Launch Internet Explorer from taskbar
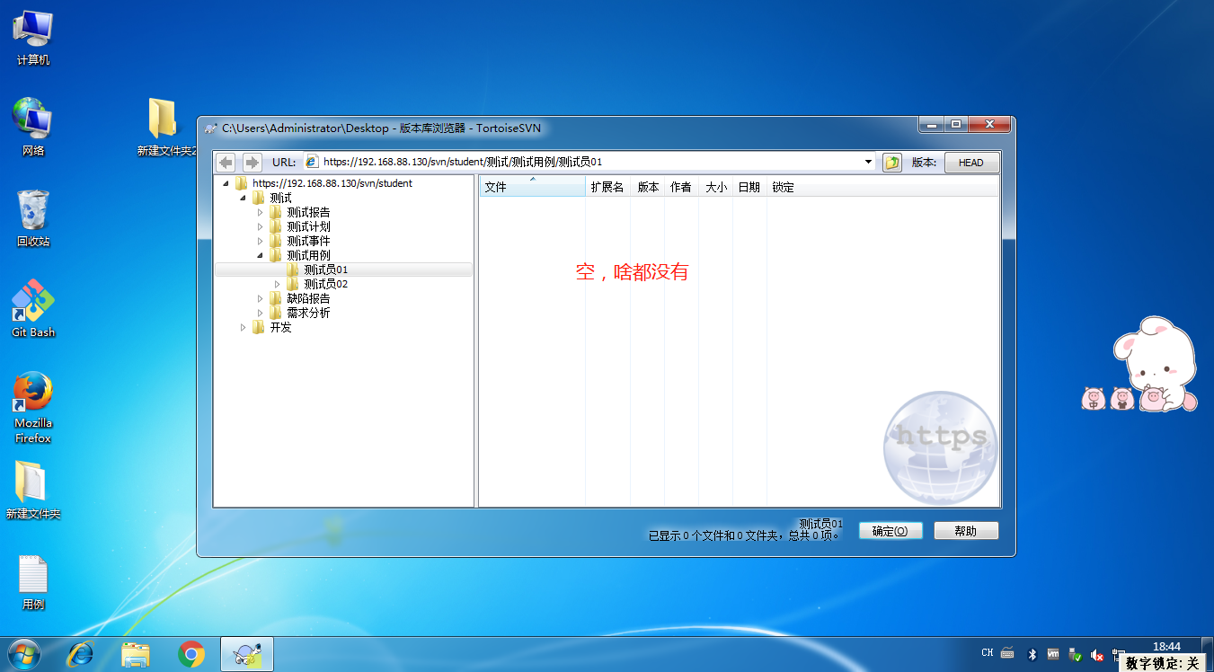This screenshot has height=672, width=1214. pyautogui.click(x=81, y=654)
